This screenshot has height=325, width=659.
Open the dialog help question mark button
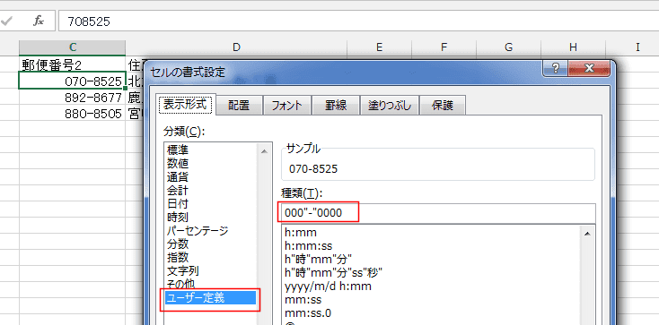[555, 68]
